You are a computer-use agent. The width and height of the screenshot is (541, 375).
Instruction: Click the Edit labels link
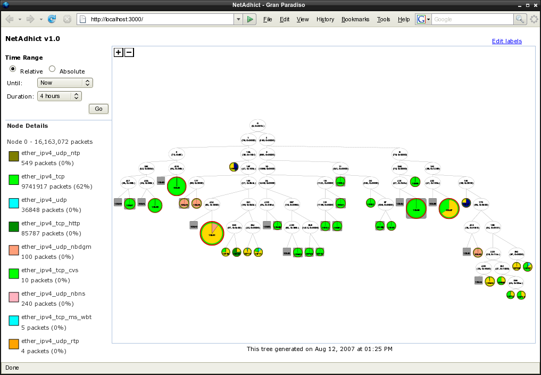[506, 41]
